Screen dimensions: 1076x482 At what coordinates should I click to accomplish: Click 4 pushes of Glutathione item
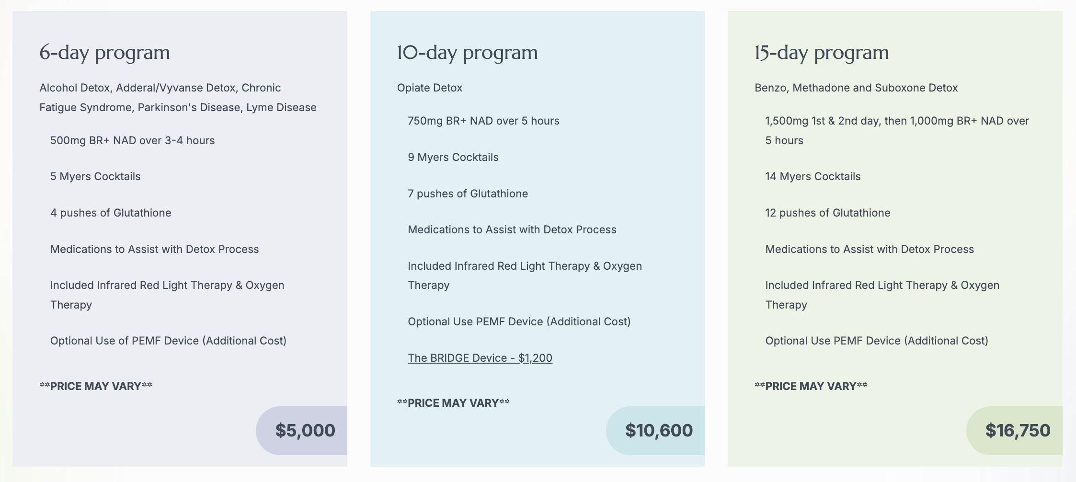111,213
